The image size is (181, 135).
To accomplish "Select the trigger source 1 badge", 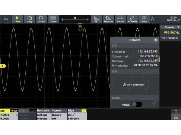I will tap(84, 111).
